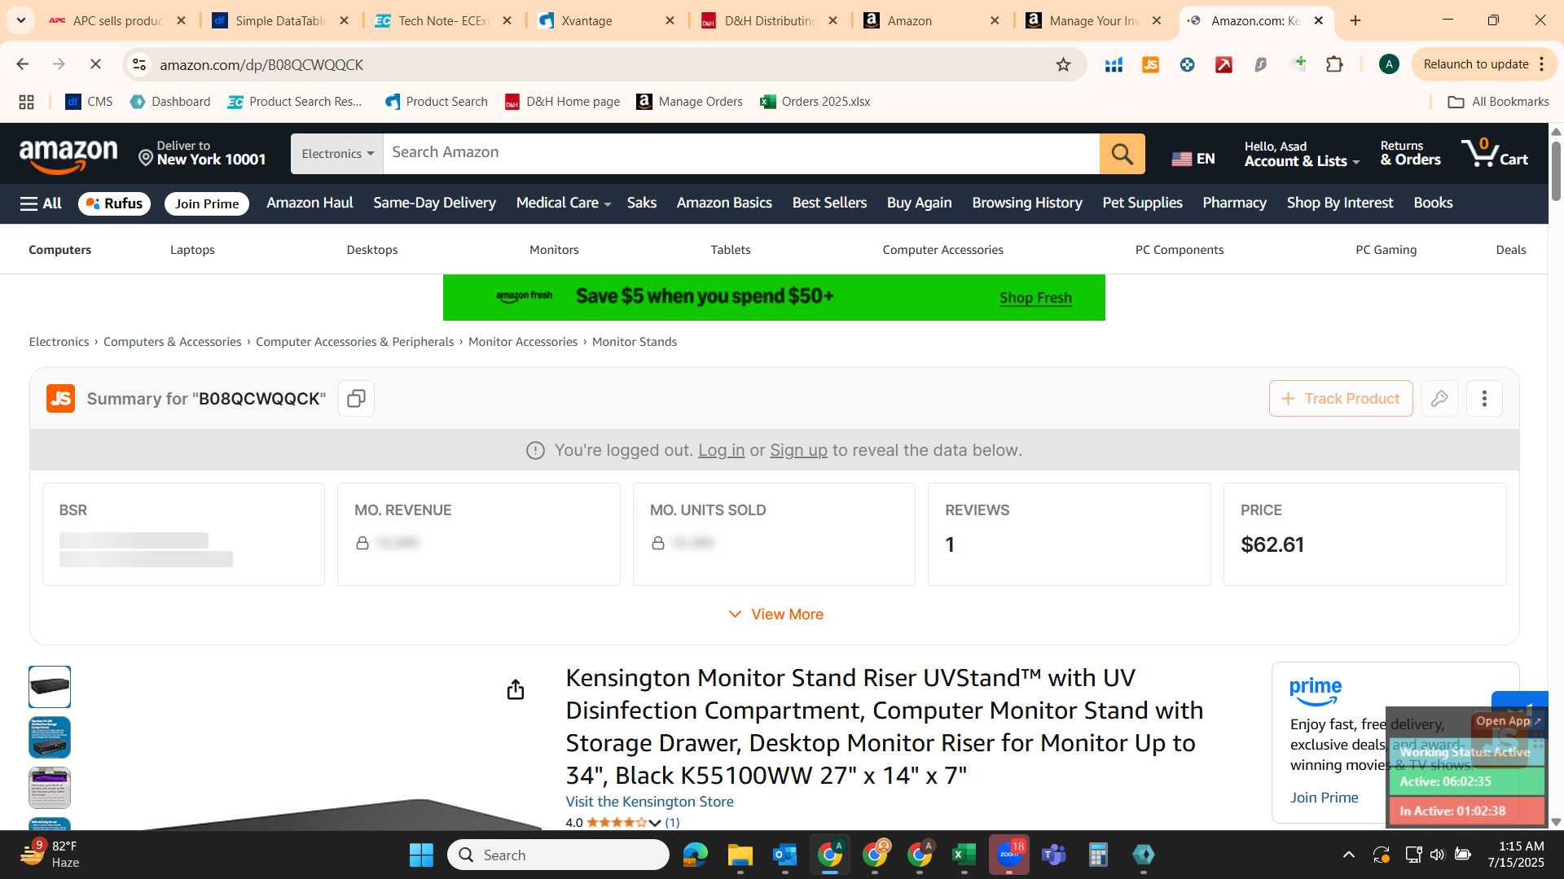This screenshot has height=879, width=1564.
Task: Open Chrome profile avatar A
Action: pyautogui.click(x=1389, y=64)
